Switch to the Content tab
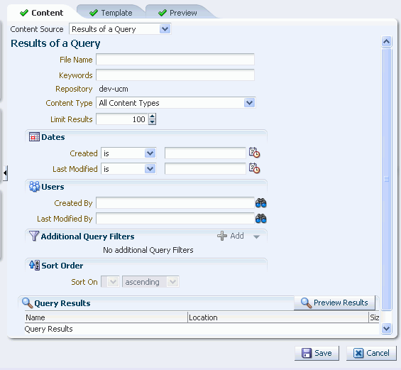The image size is (401, 370). (x=42, y=13)
